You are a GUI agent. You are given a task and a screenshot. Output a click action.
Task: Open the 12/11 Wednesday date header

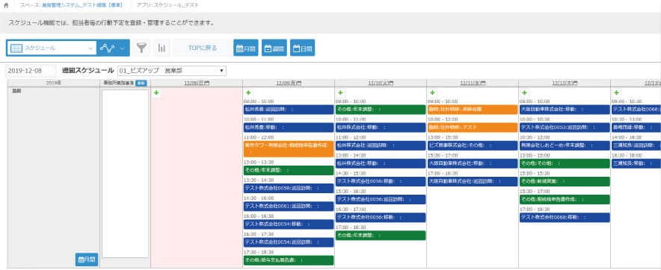coord(473,84)
